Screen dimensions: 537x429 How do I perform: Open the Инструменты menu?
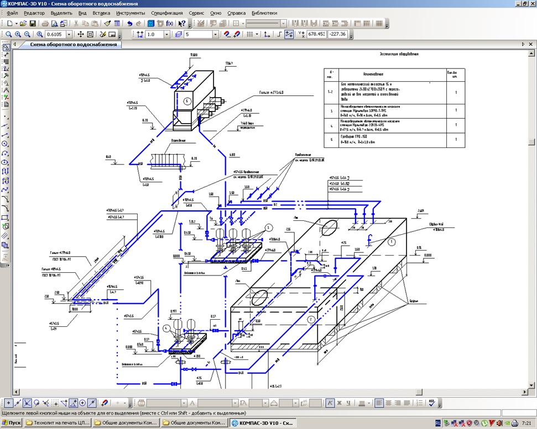click(131, 13)
